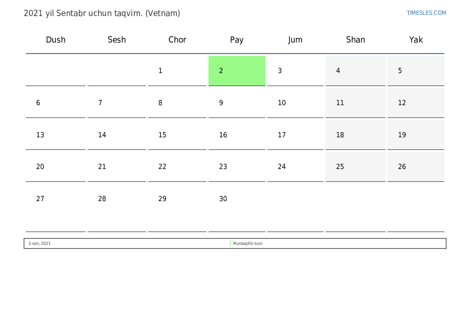
Task: Click the 2-sen, 2021 legend date
Action: 39,243
